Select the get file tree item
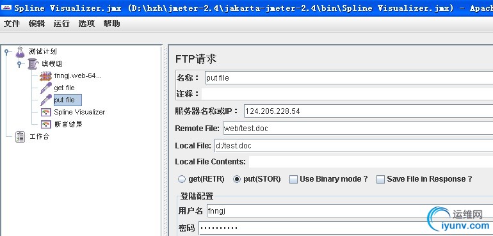This screenshot has width=493, height=236. [x=64, y=88]
